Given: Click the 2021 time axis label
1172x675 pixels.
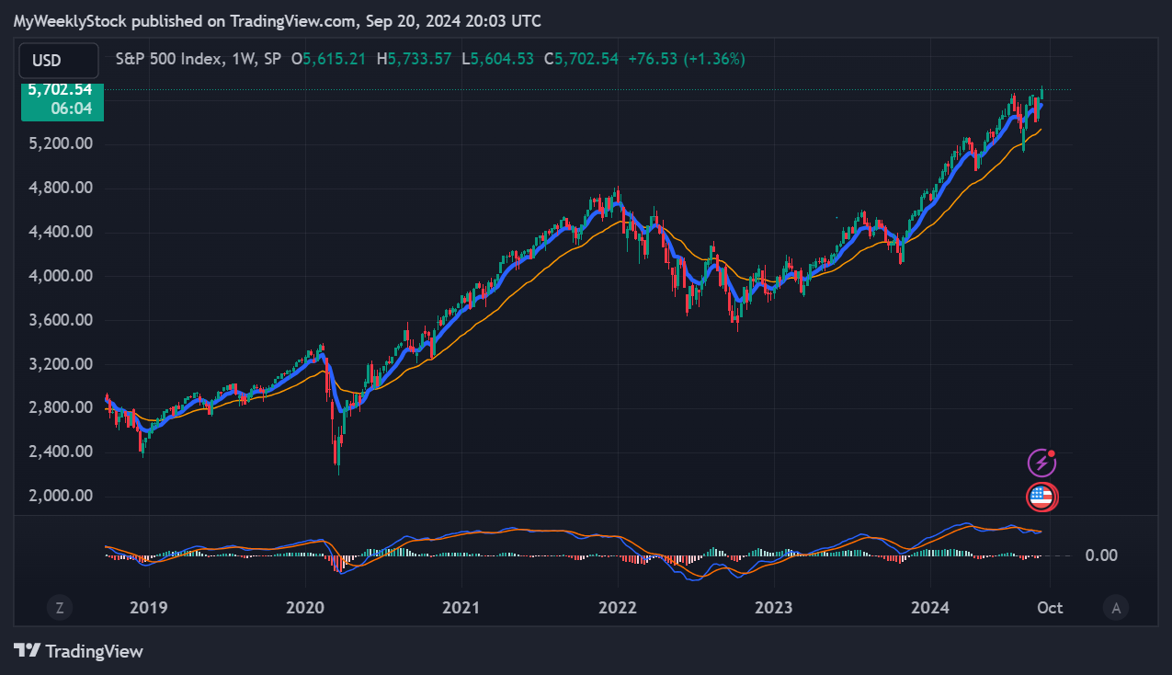Looking at the screenshot, I should 461,608.
